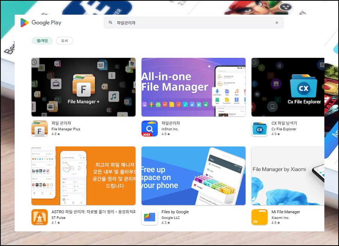The height and width of the screenshot is (246, 339).
Task: Open the InShot 파일관리자 title link
Action: (170, 123)
